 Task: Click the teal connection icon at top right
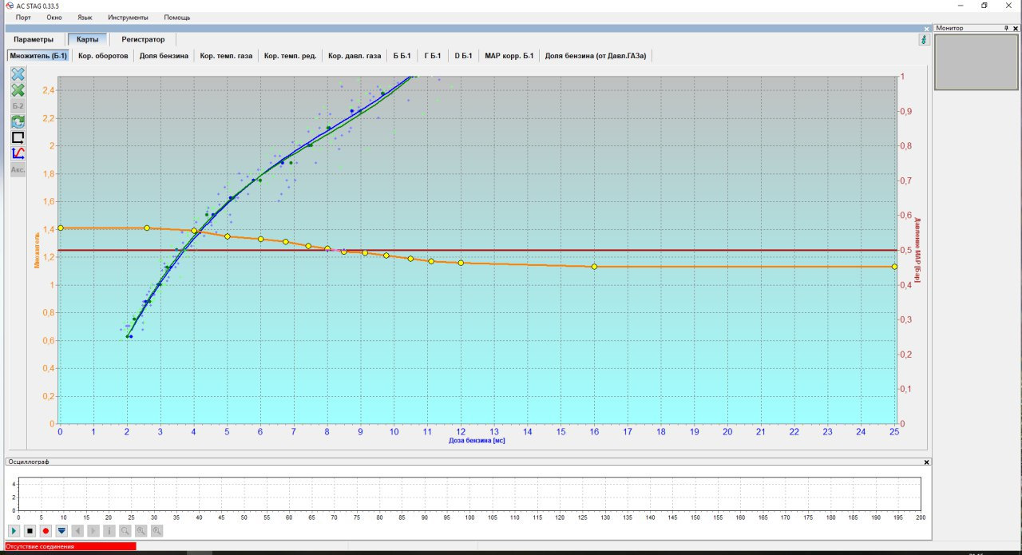coord(924,39)
